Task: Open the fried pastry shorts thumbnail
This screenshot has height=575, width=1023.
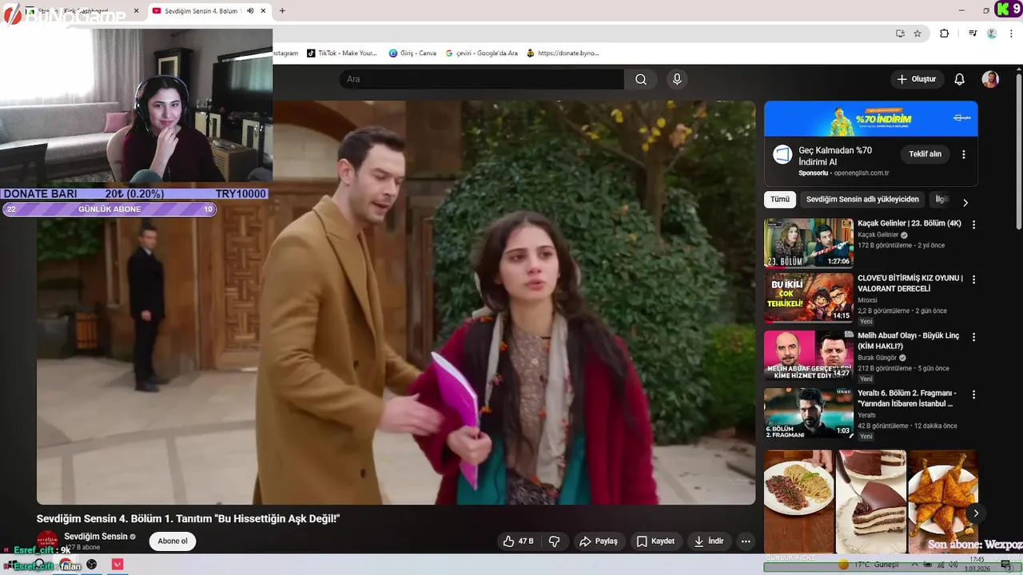Action: point(943,502)
